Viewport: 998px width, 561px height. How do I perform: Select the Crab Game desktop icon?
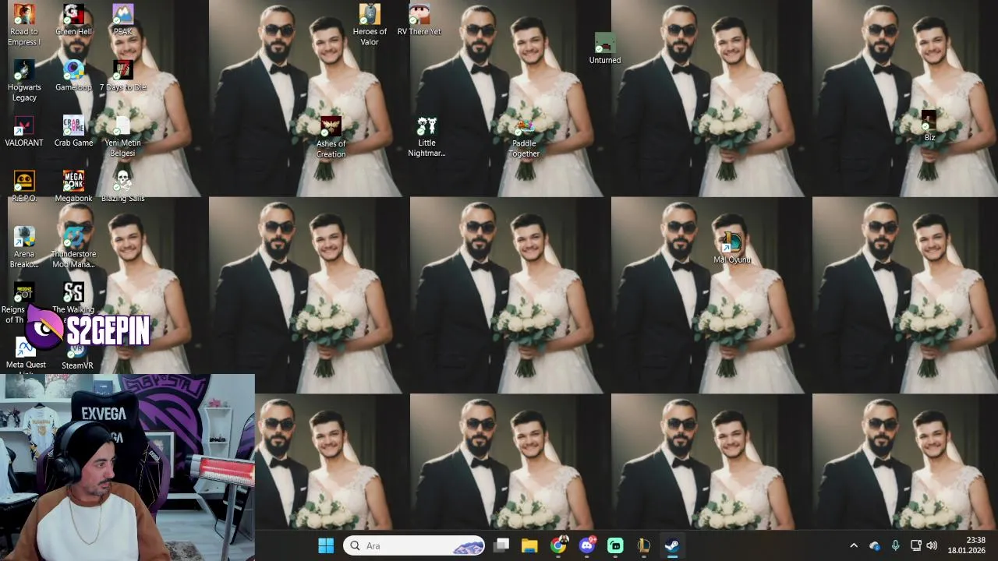point(73,132)
